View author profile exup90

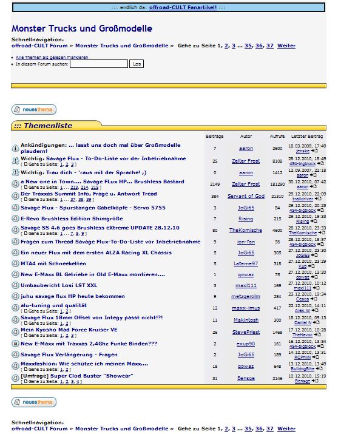tap(246, 344)
